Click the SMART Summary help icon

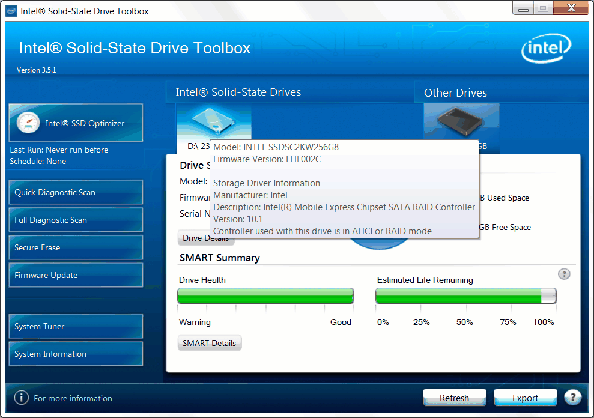pos(564,274)
